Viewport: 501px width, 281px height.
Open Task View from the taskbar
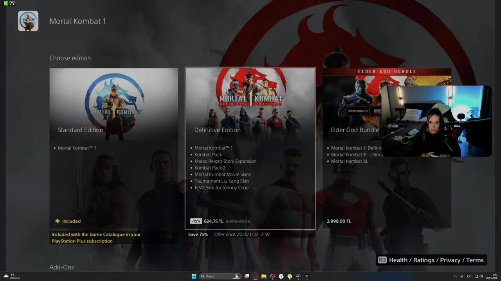247,276
